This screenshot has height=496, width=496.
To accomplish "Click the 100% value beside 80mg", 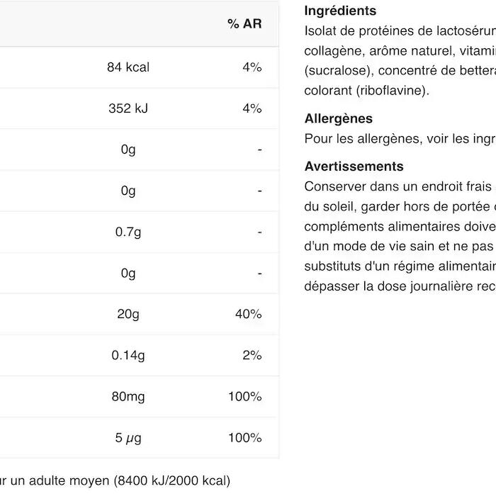I will (244, 396).
